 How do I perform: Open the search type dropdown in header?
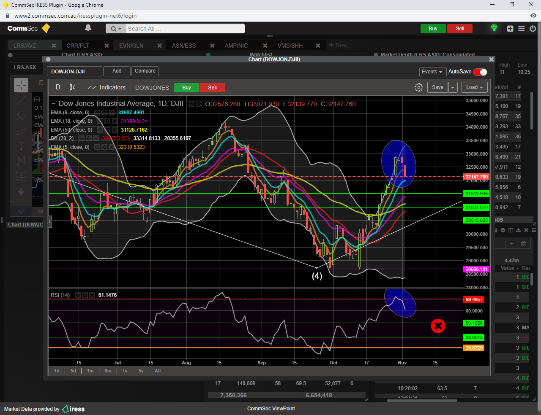(x=116, y=29)
